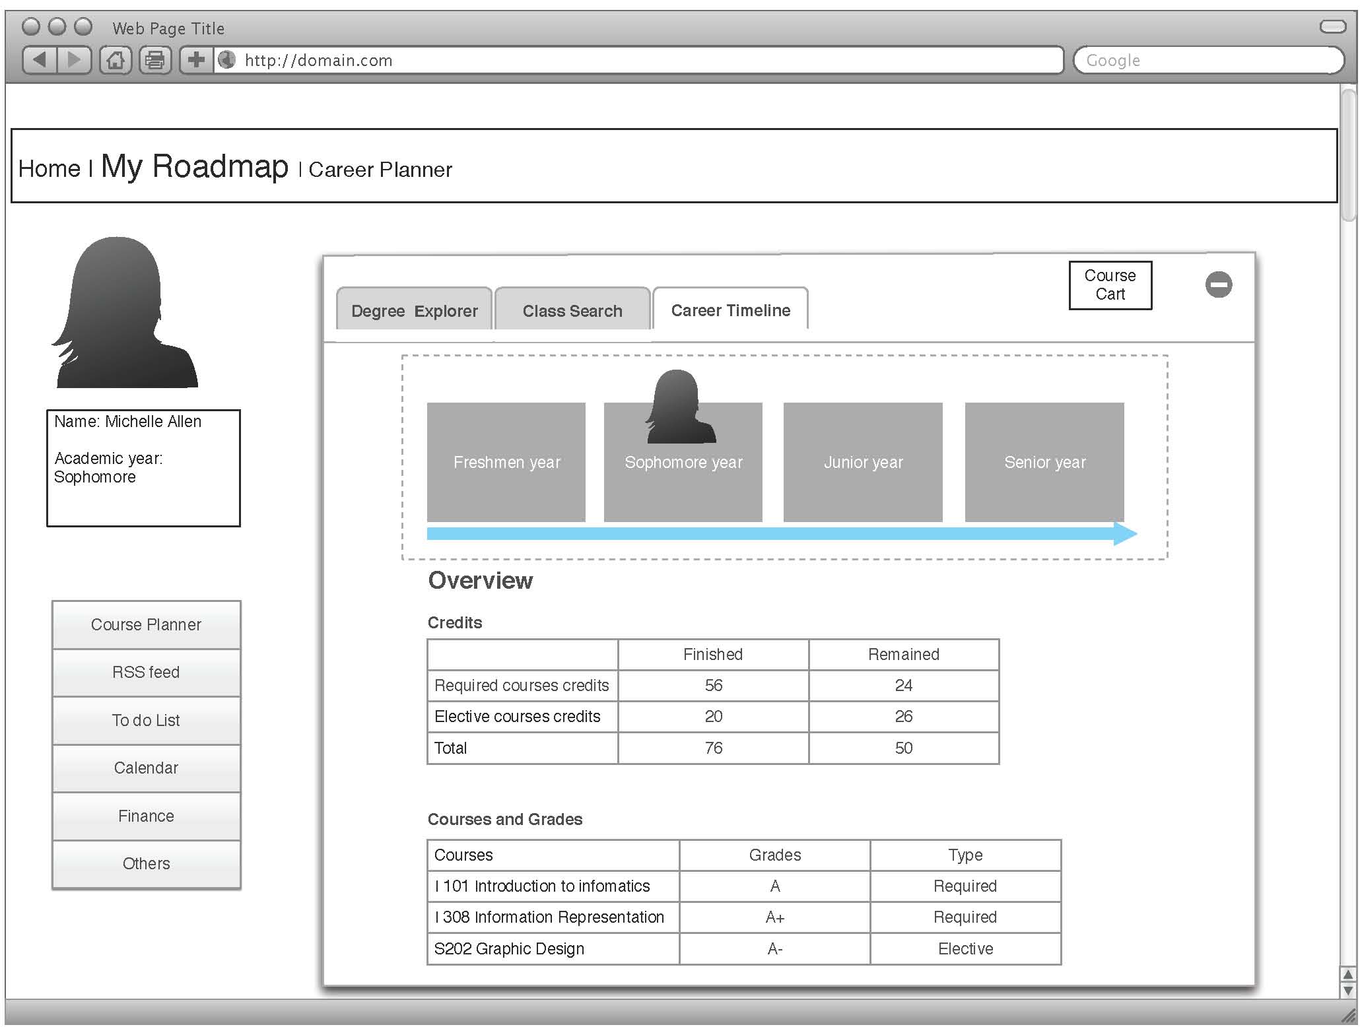This screenshot has height=1027, width=1360.
Task: Click the pill button in title bar
Action: click(1332, 26)
